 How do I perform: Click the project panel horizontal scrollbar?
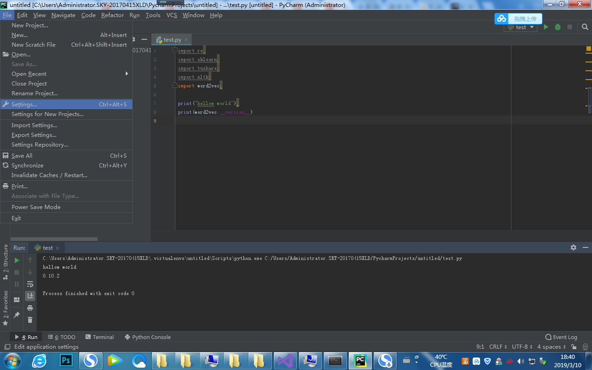point(54,239)
